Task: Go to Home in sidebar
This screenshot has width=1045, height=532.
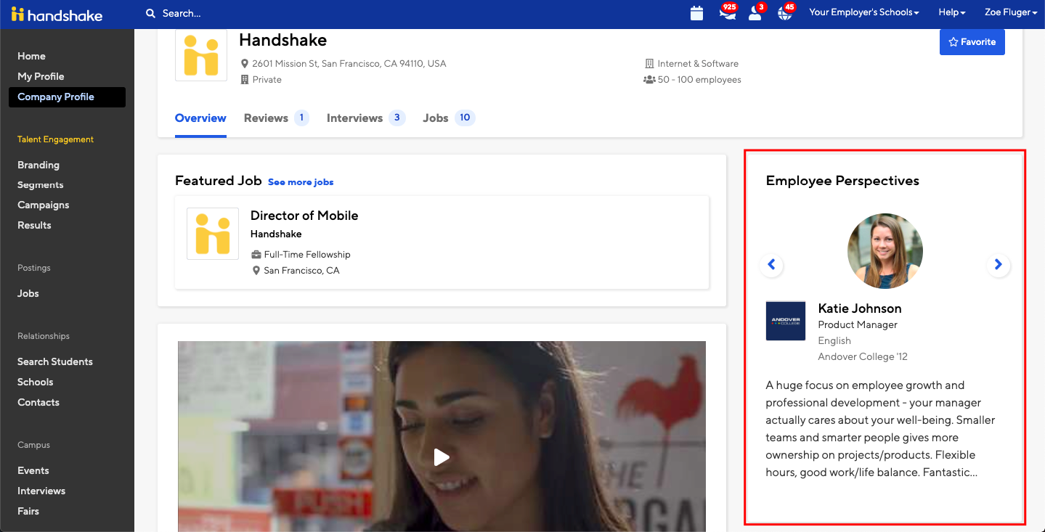Action: 31,56
